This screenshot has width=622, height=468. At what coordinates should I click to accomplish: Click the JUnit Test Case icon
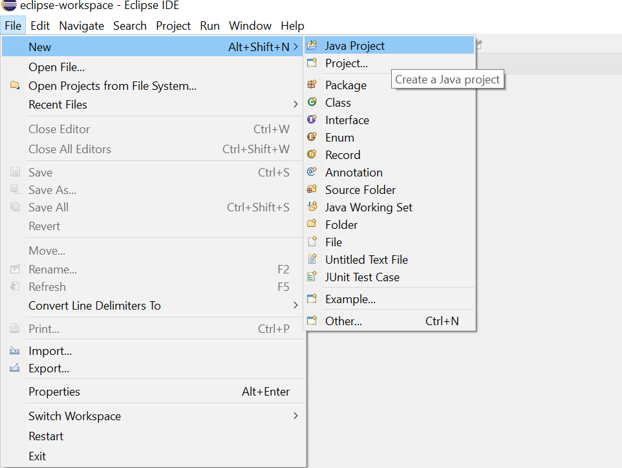pos(312,277)
